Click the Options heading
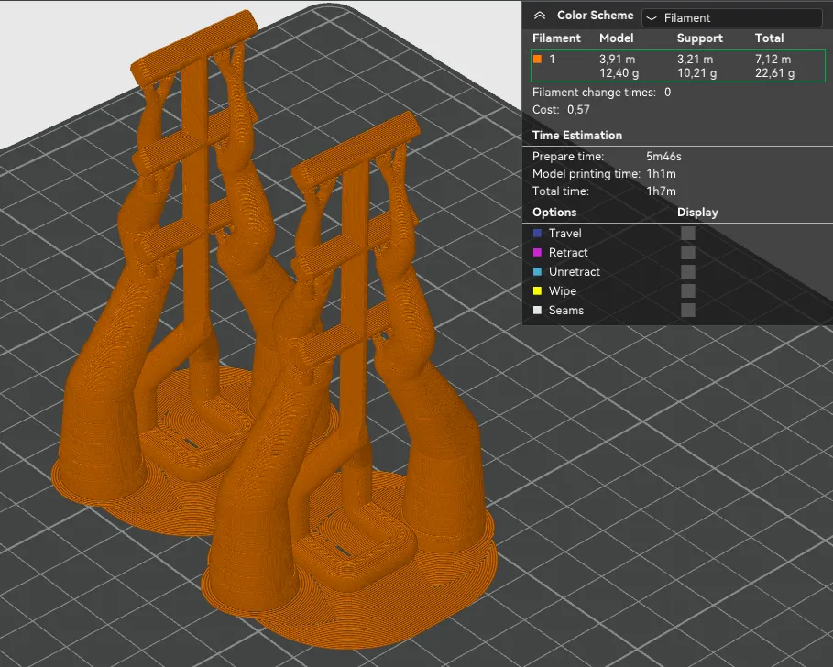Image resolution: width=833 pixels, height=667 pixels. pos(554,213)
